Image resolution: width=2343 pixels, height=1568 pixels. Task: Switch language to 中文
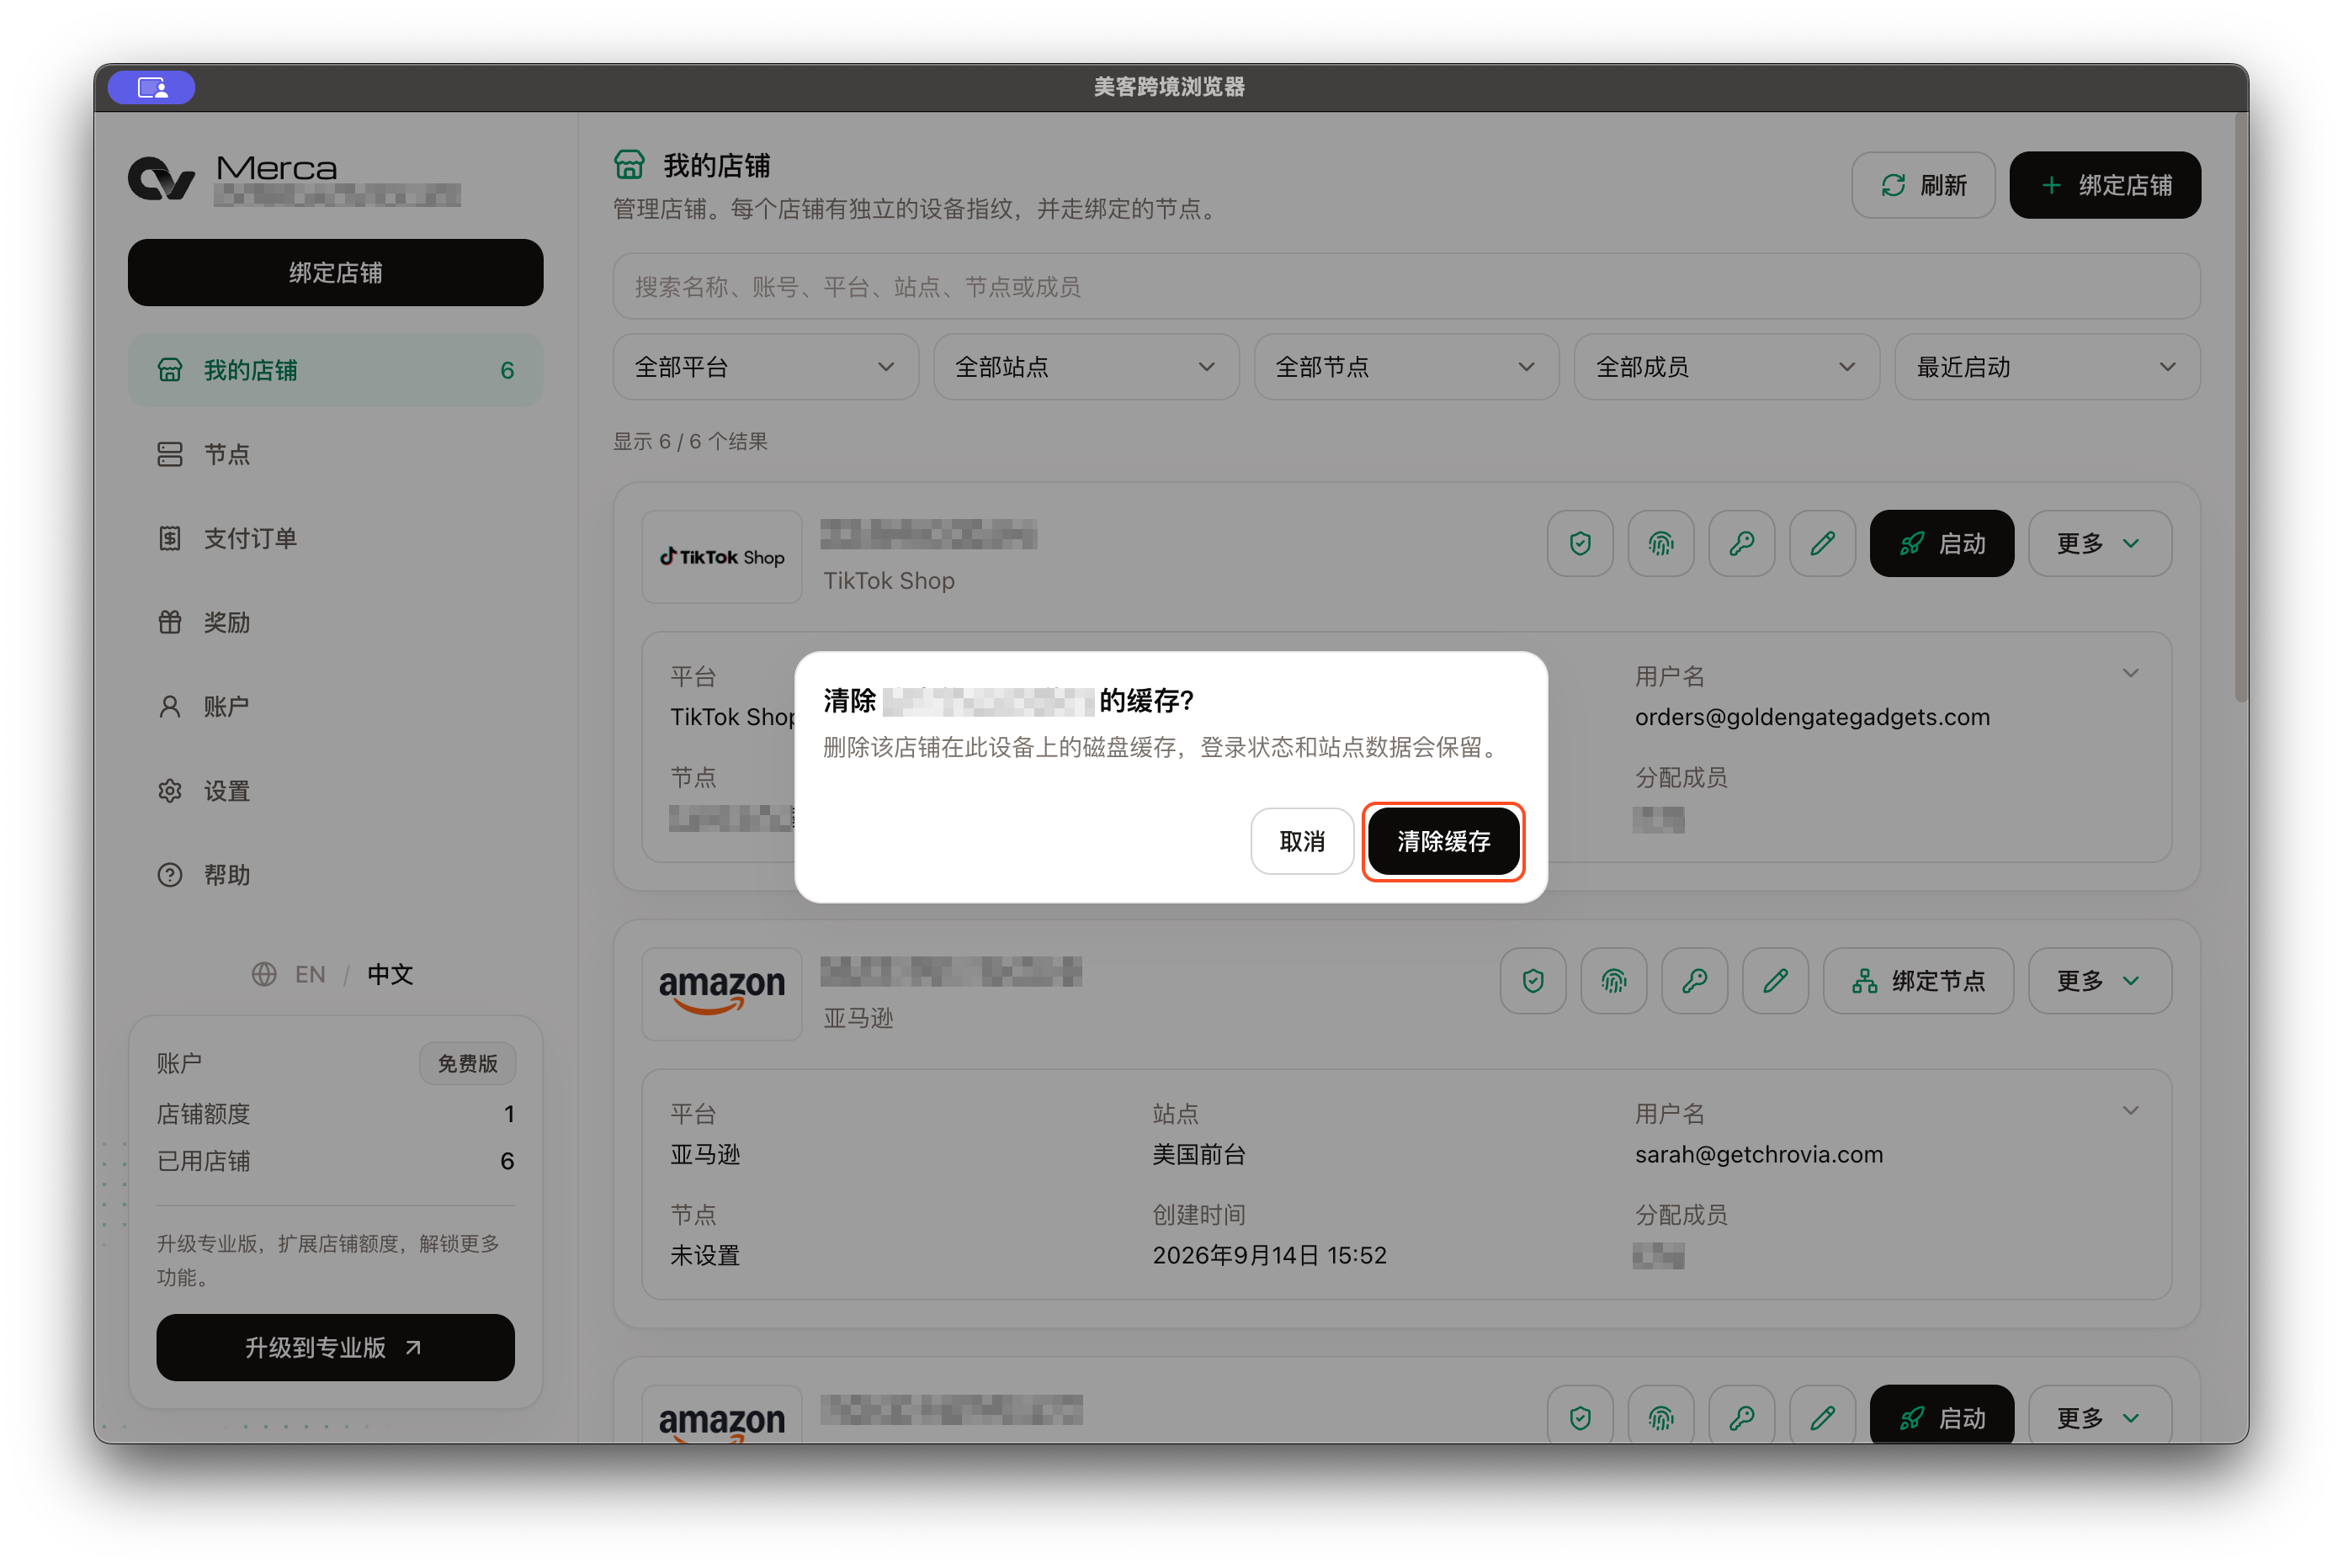[389, 974]
